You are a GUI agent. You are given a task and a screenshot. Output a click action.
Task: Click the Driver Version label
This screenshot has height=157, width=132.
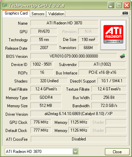click(x=17, y=114)
